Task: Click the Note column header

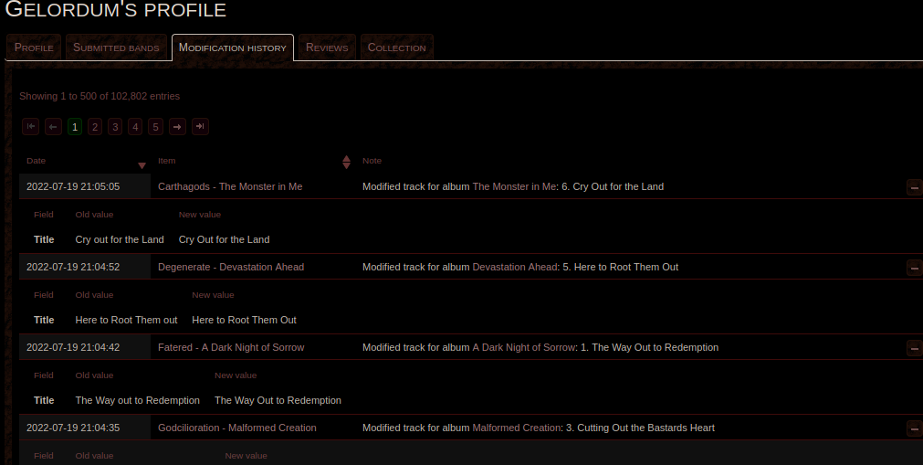Action: point(372,160)
